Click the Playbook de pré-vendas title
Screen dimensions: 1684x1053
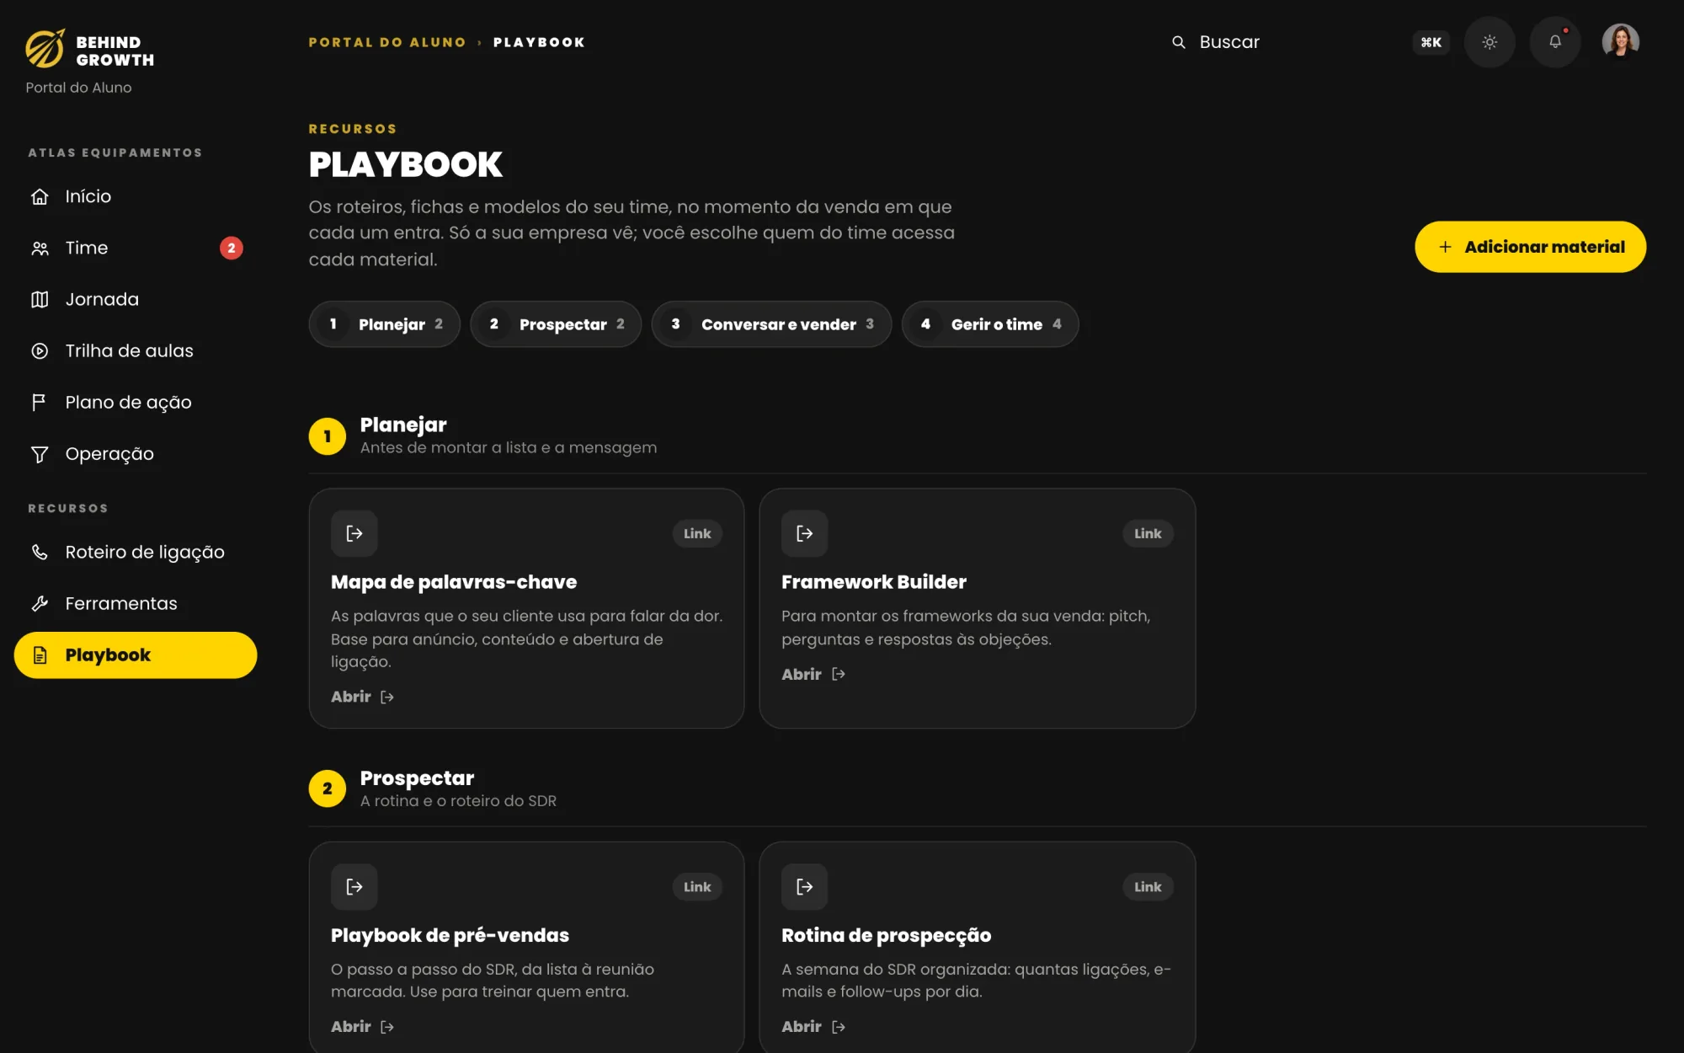[450, 935]
